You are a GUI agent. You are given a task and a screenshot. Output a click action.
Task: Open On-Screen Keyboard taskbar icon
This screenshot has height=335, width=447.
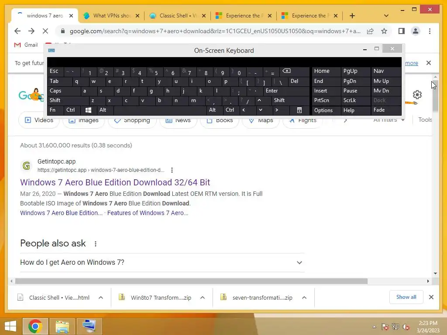[89, 326]
